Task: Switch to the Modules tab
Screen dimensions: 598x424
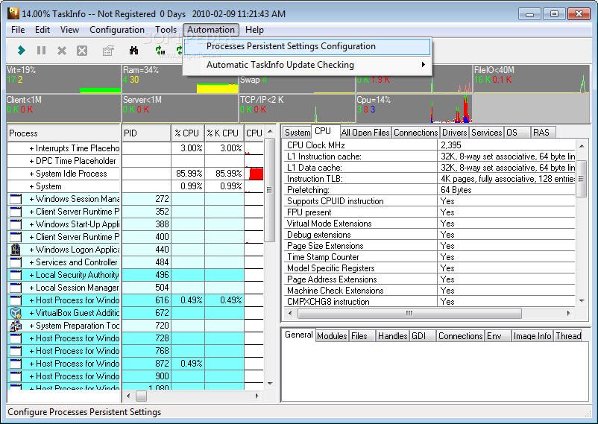Action: tap(332, 336)
